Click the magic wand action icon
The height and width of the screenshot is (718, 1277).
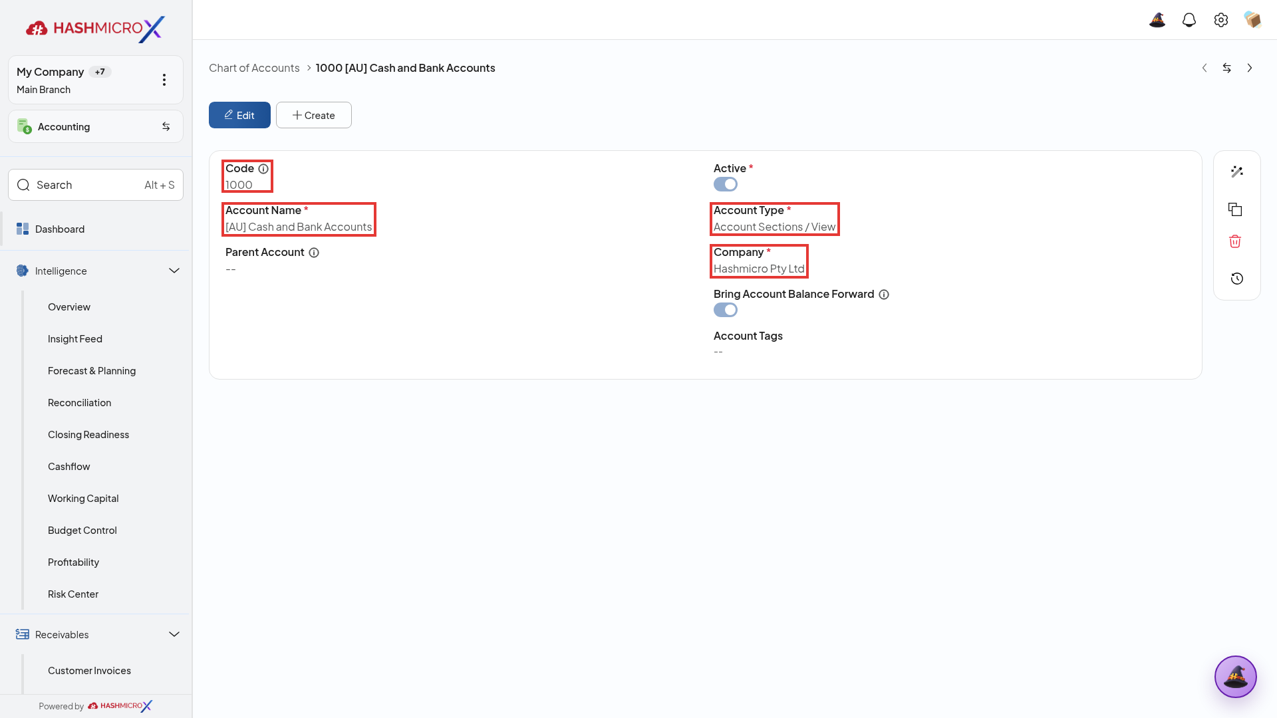[1237, 172]
